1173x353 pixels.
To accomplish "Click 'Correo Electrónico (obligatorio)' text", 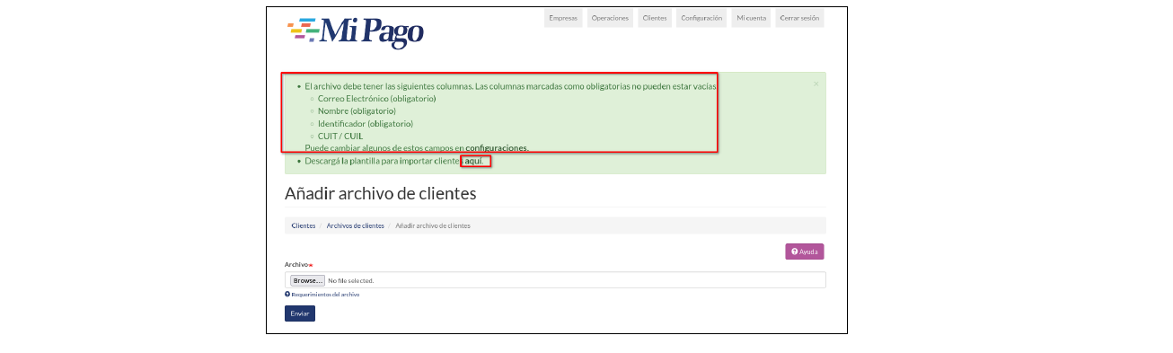I will [x=377, y=98].
